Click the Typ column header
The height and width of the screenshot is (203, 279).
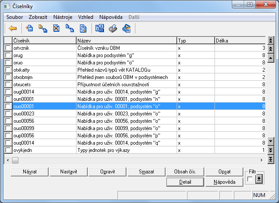point(195,40)
